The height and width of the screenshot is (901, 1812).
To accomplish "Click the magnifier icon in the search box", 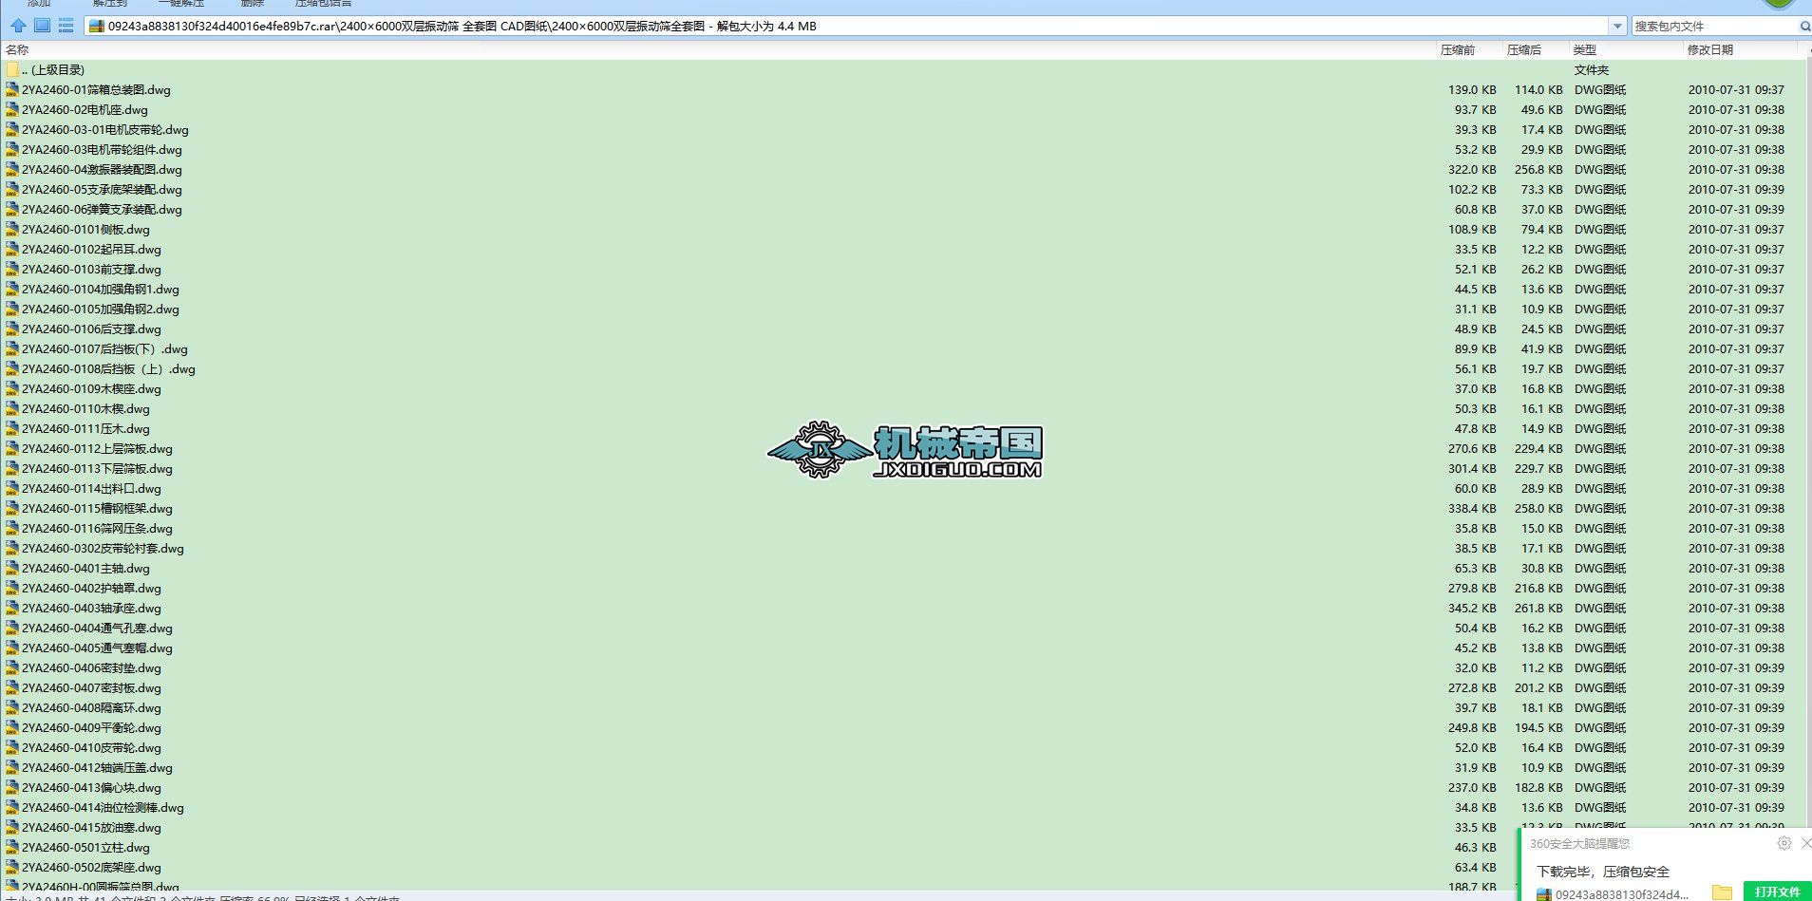I will click(x=1803, y=26).
